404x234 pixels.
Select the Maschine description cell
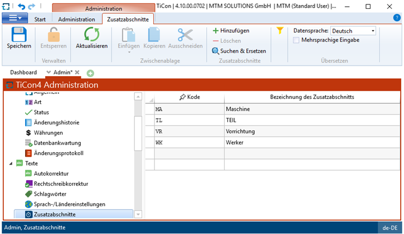tap(312, 109)
